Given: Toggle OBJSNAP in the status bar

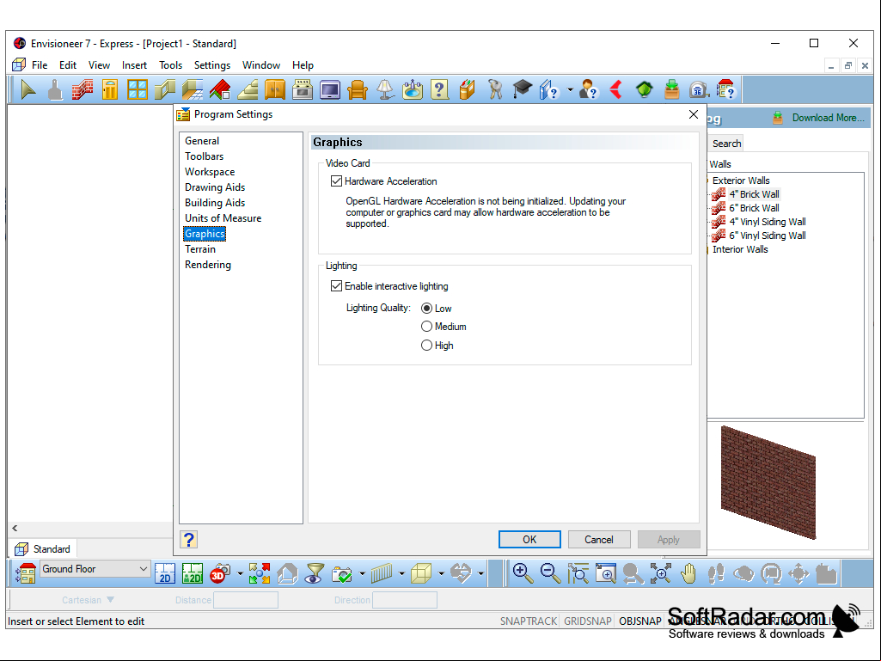Looking at the screenshot, I should tap(640, 621).
